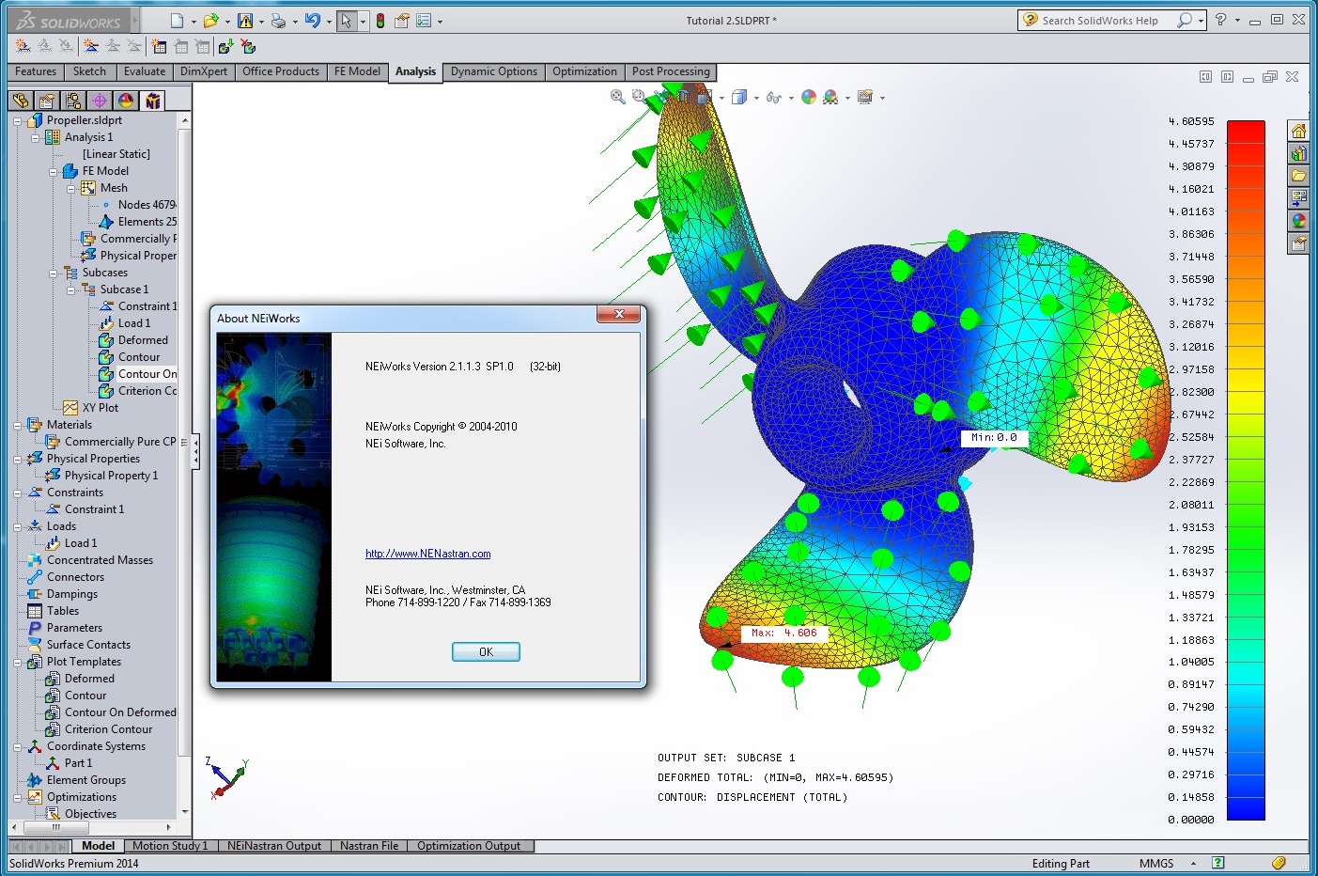The height and width of the screenshot is (876, 1318).
Task: Open Custom Properties task pane icon
Action: (1298, 243)
